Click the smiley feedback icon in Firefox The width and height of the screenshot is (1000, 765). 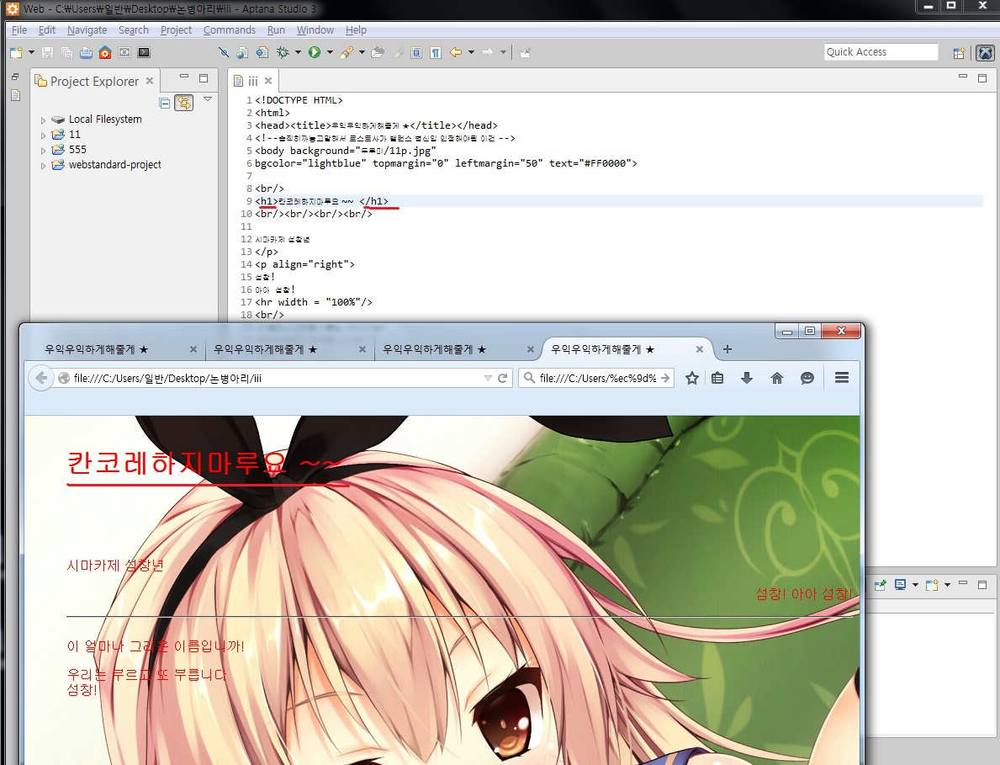tap(807, 379)
